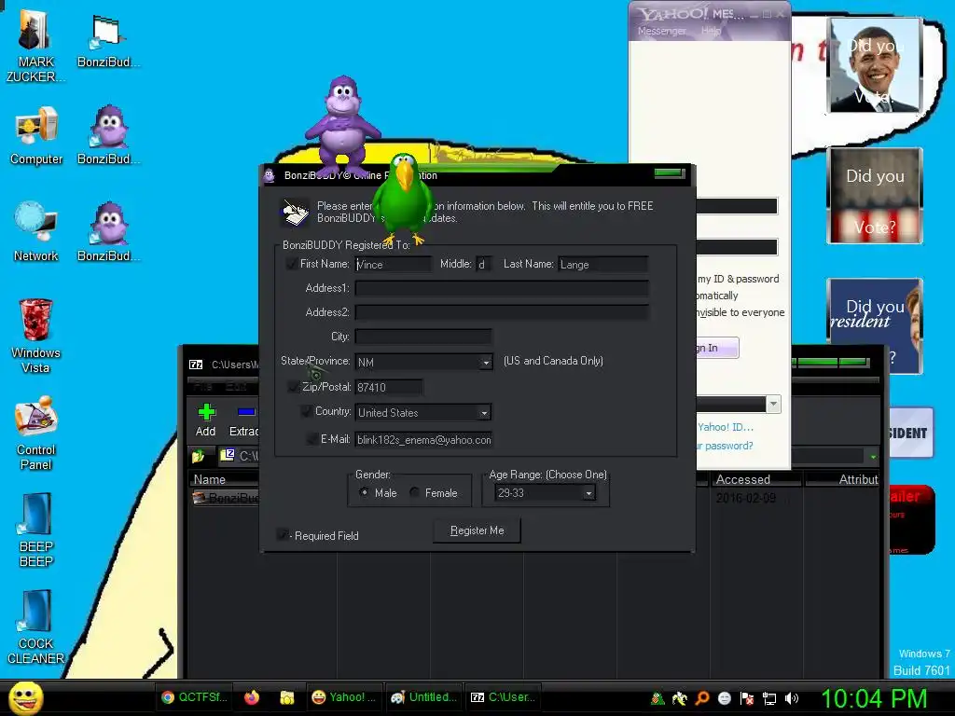Click the Register Me button
Image resolution: width=955 pixels, height=716 pixels.
click(477, 530)
